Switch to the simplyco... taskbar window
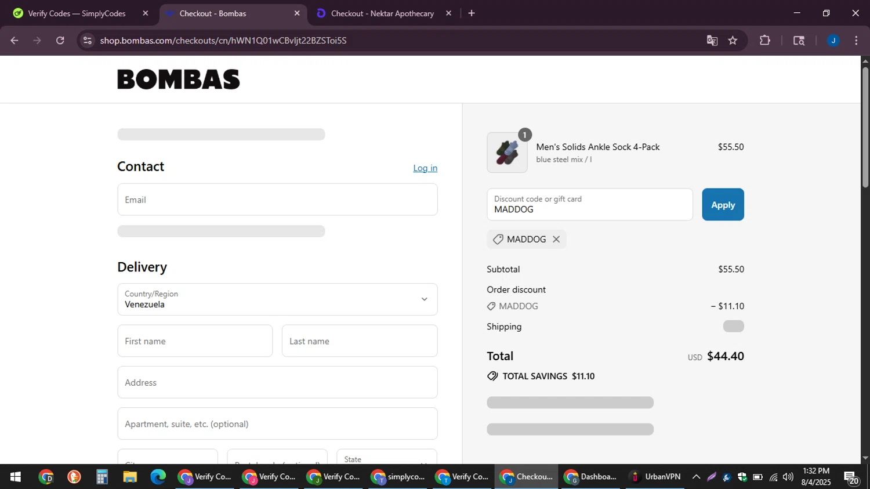Viewport: 870px width, 489px height. (398, 477)
